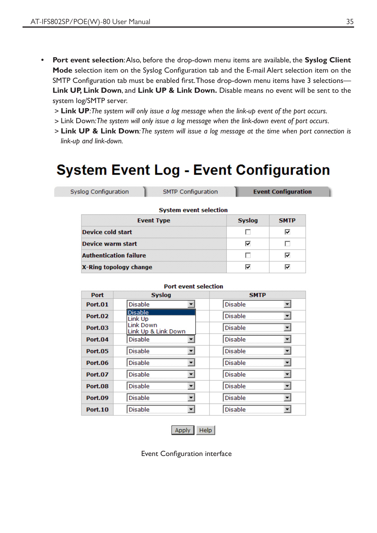377x533 pixels.
Task: Choose Link Up in the open dropdown list
Action: (x=161, y=319)
